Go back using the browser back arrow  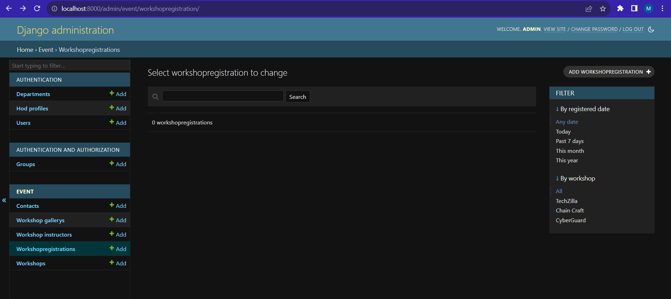coord(9,8)
